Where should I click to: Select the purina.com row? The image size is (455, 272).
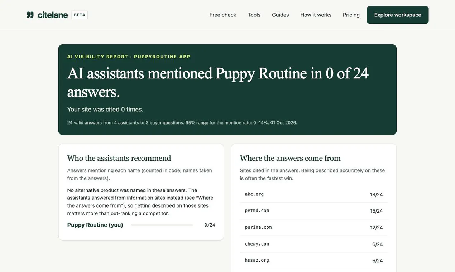314,227
